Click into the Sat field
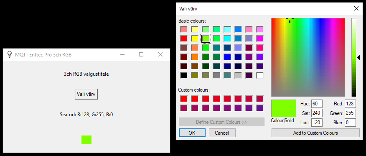 point(317,113)
